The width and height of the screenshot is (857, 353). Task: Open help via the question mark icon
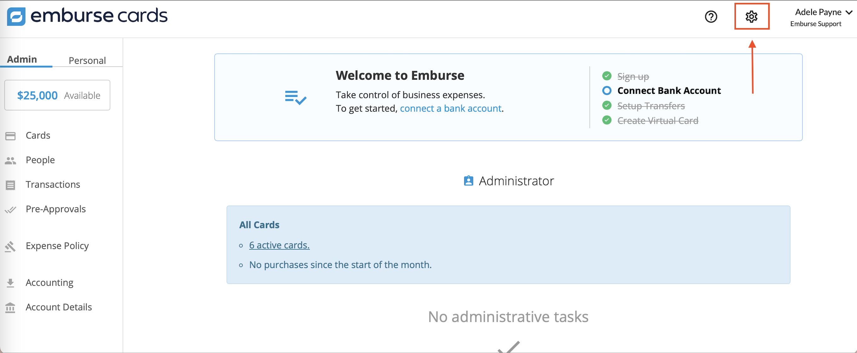(x=710, y=16)
